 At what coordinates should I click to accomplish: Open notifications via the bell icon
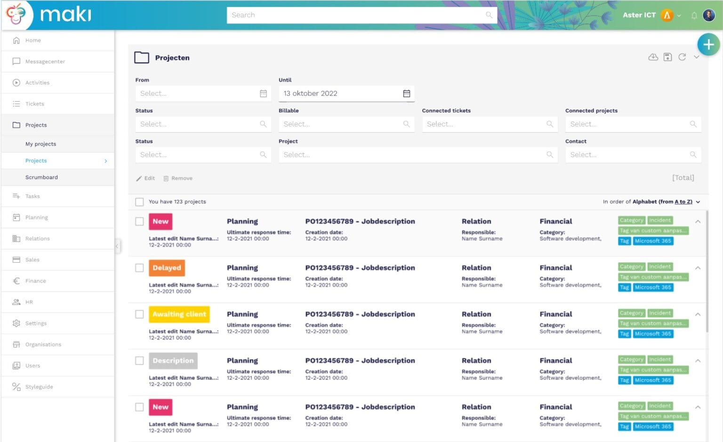pyautogui.click(x=694, y=15)
